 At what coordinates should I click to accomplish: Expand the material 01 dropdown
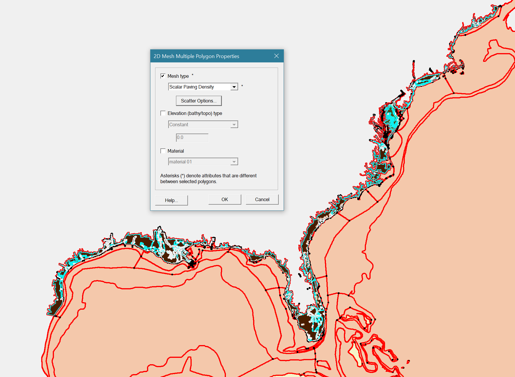tap(234, 162)
